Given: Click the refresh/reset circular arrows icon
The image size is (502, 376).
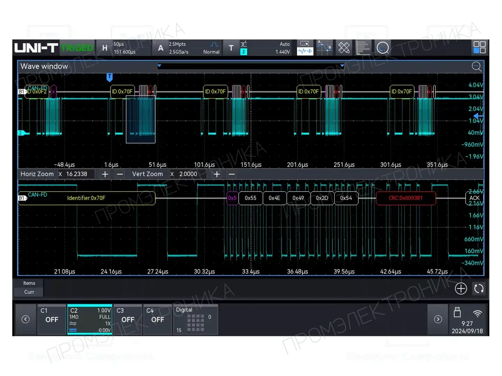Looking at the screenshot, I should (x=479, y=289).
